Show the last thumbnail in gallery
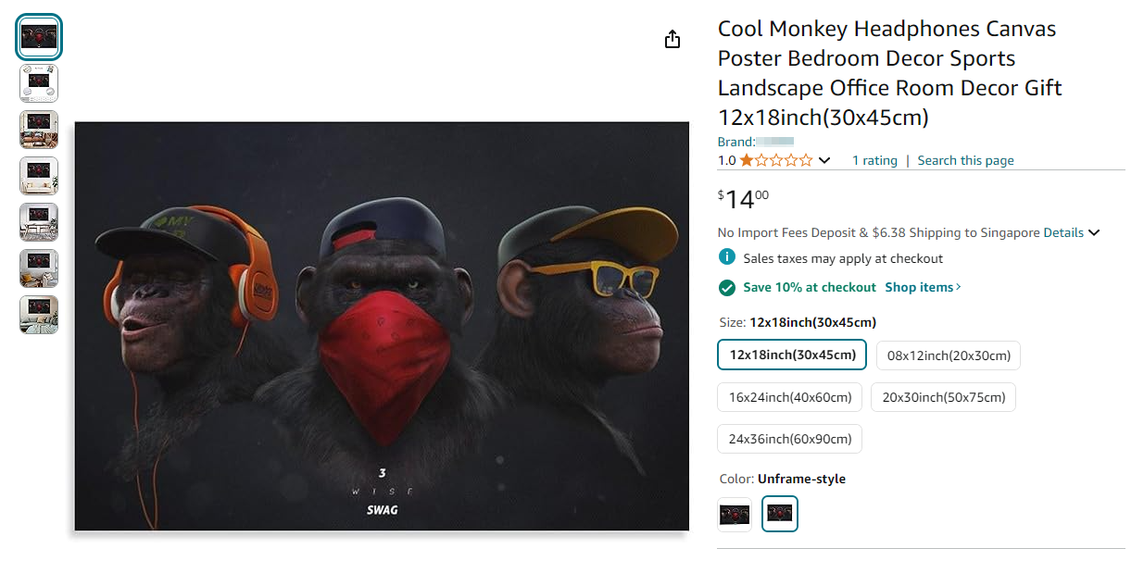Viewport: 1144px width, 561px height. (39, 315)
